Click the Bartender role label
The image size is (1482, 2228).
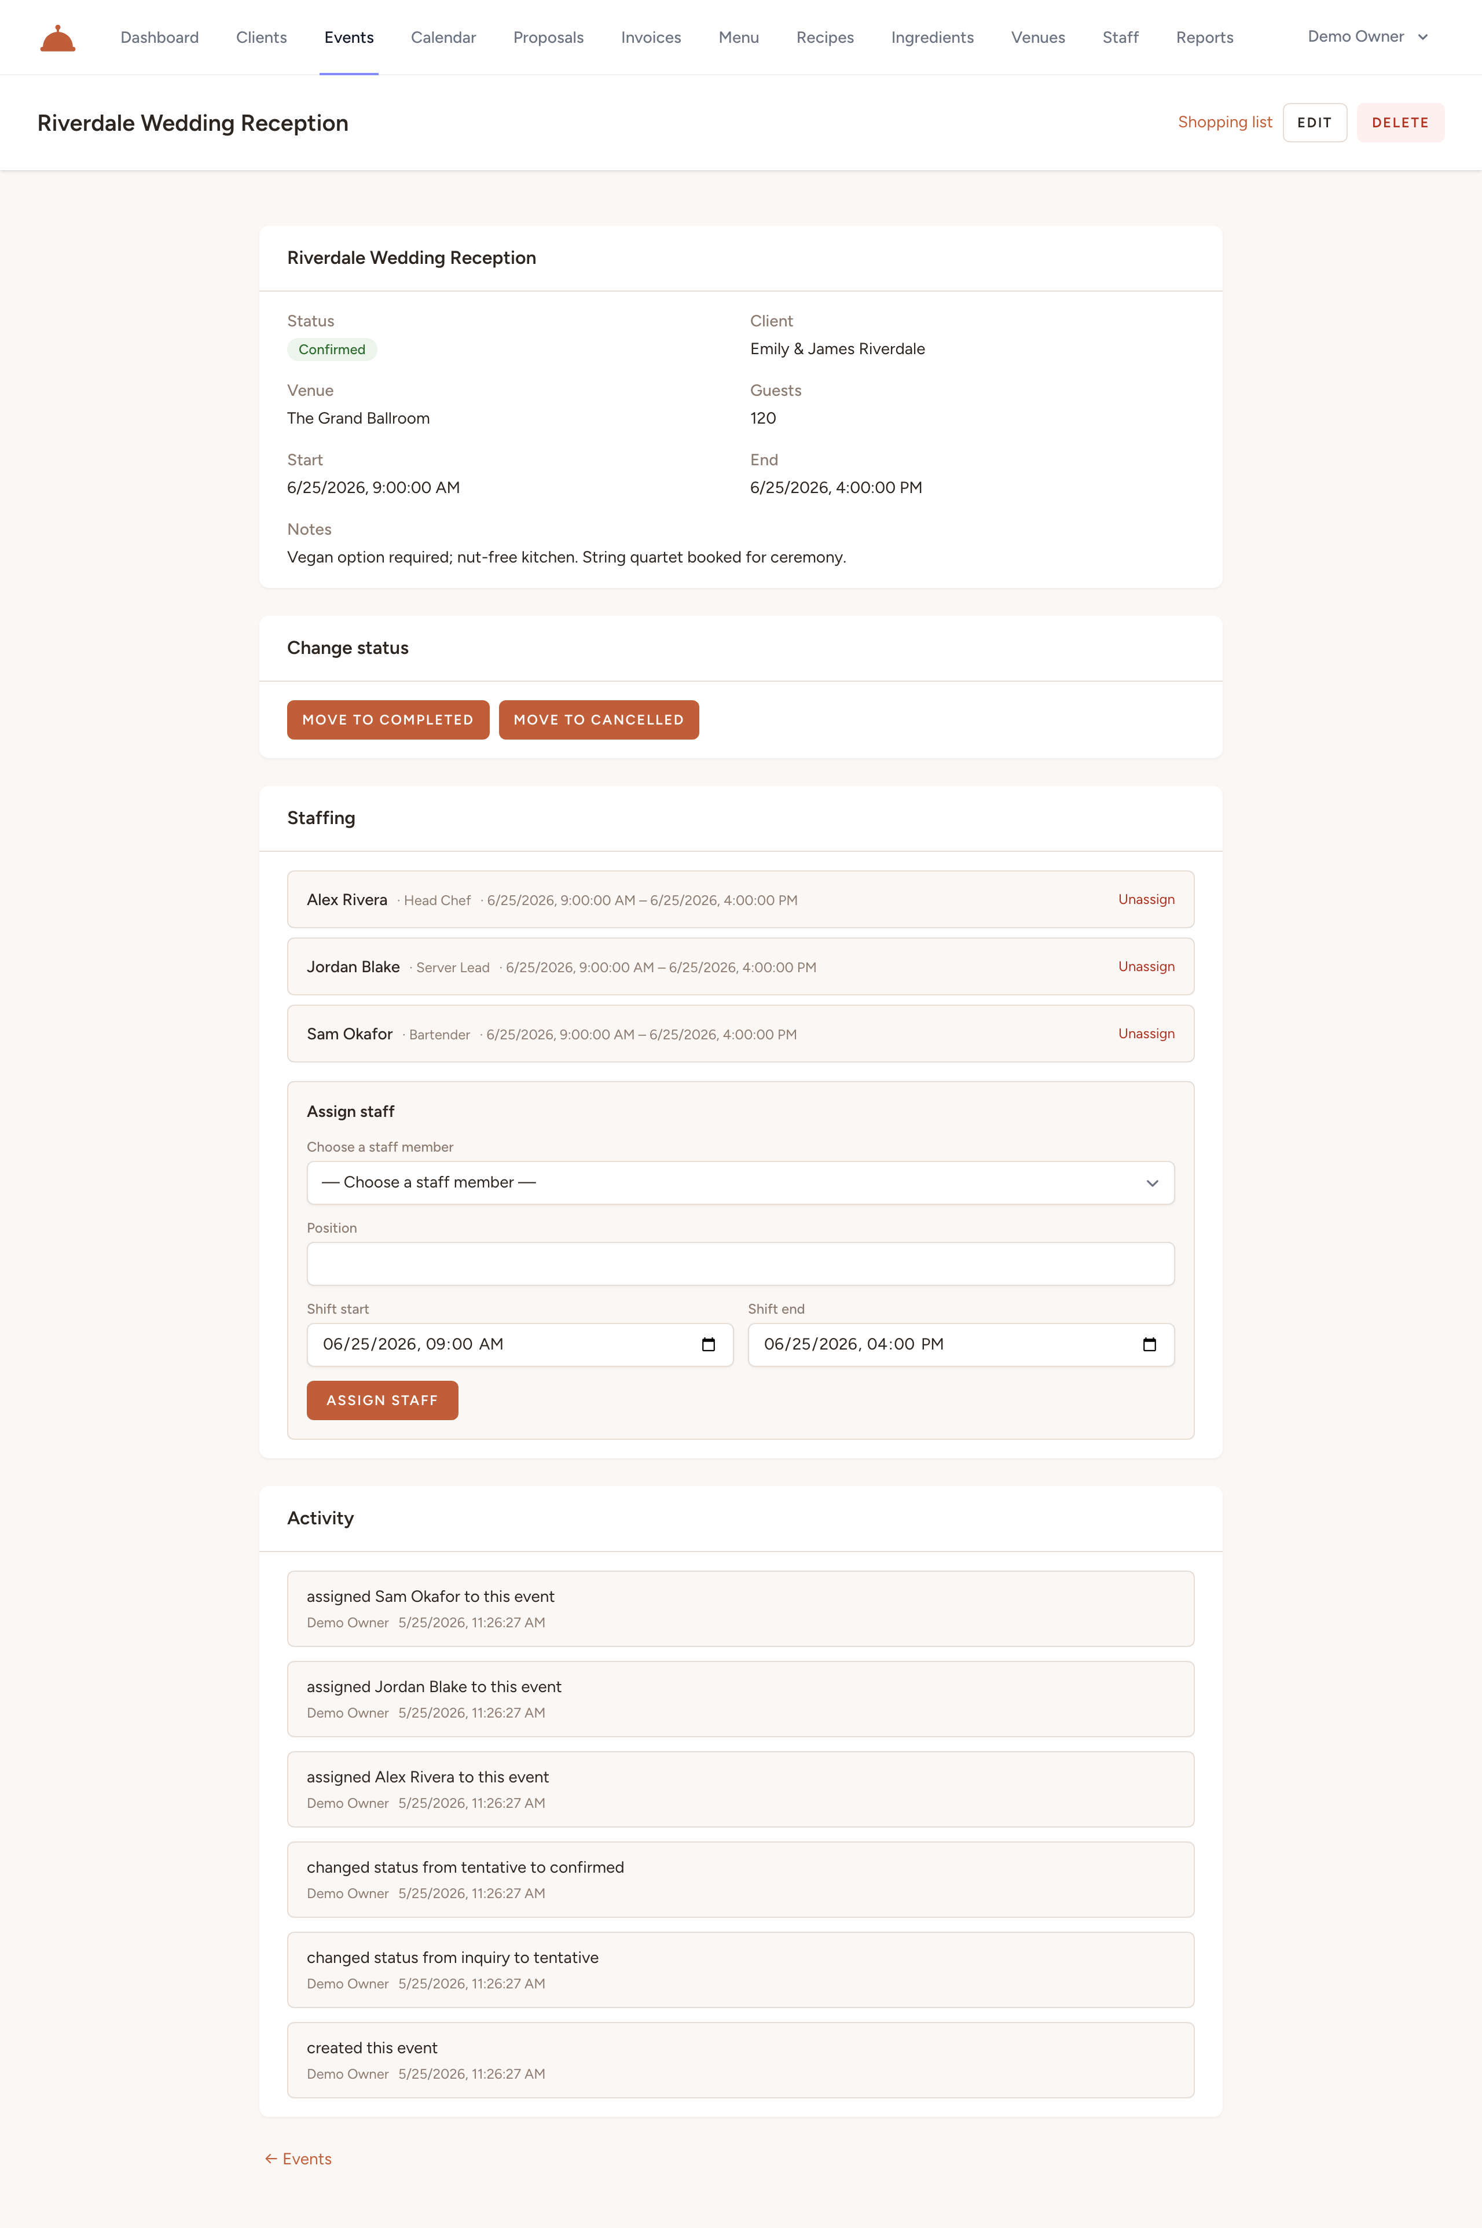pyautogui.click(x=439, y=1035)
